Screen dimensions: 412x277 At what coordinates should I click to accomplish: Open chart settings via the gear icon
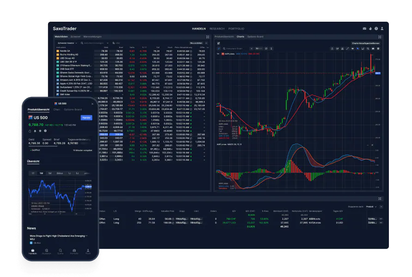(378, 48)
